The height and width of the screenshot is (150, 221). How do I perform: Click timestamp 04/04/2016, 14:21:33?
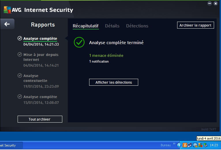pyautogui.click(x=41, y=44)
